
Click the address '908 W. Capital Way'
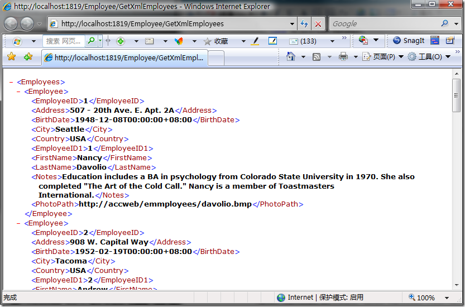tap(109, 242)
